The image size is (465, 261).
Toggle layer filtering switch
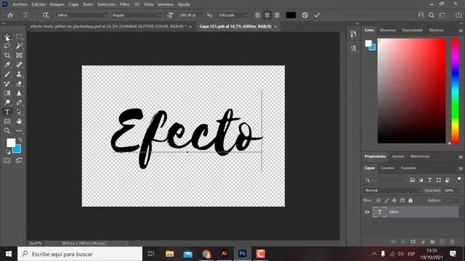(459, 179)
